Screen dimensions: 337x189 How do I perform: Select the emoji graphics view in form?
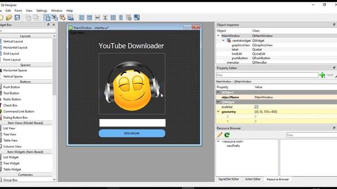[132, 83]
